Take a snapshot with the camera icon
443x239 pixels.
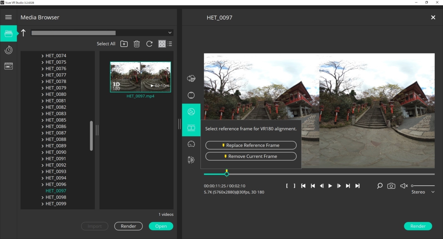click(391, 186)
